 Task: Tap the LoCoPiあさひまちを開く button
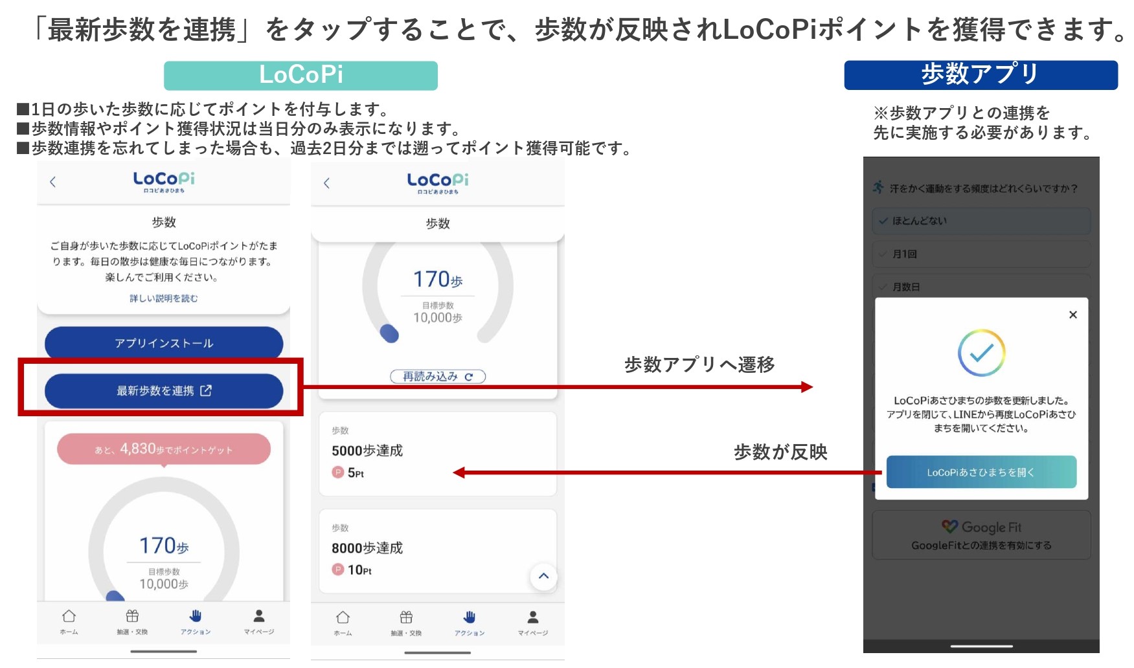(x=981, y=473)
